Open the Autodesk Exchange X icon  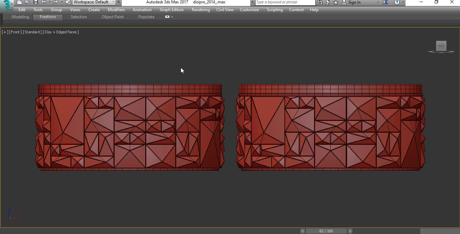(385, 2)
